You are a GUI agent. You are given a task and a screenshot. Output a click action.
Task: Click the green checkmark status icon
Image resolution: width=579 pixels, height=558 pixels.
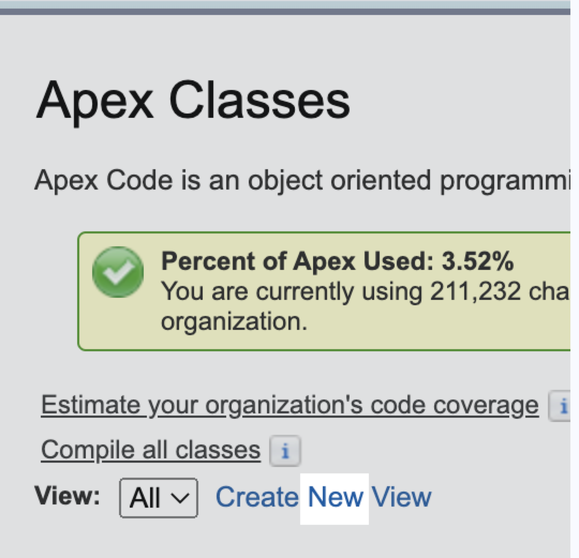click(x=117, y=272)
